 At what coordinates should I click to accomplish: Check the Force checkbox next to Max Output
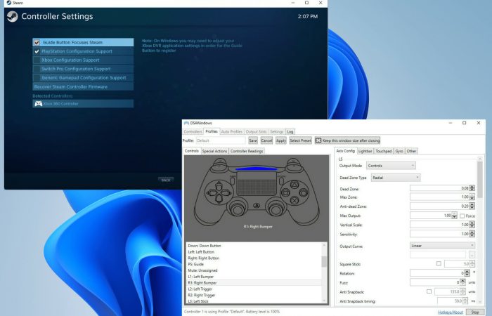(462, 216)
